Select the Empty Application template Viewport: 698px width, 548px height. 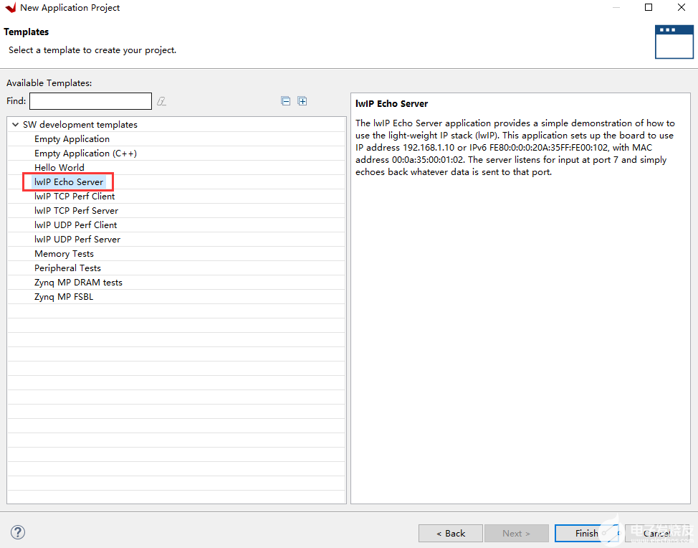point(72,139)
